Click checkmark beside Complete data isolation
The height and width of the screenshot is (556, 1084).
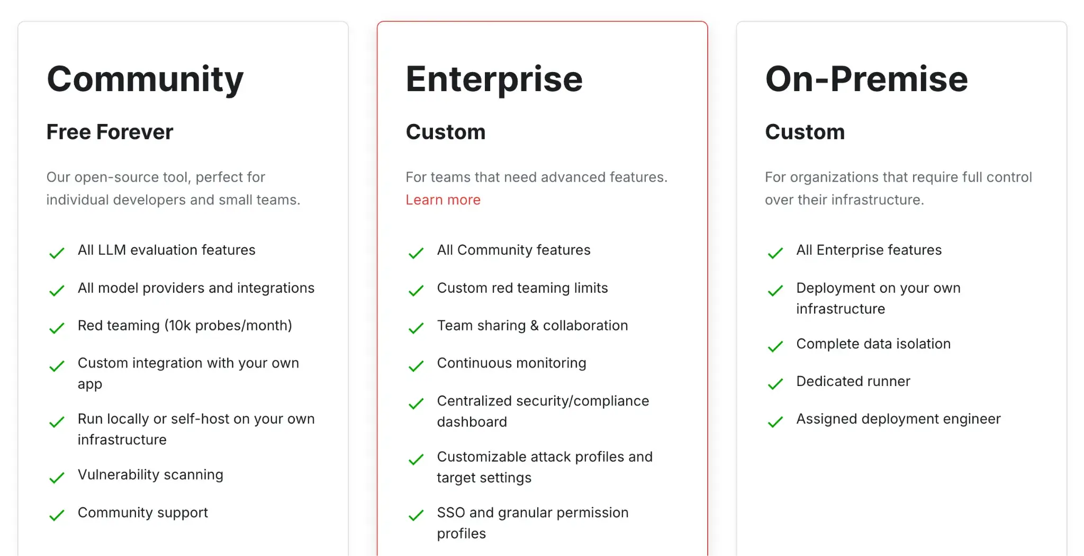click(x=775, y=347)
